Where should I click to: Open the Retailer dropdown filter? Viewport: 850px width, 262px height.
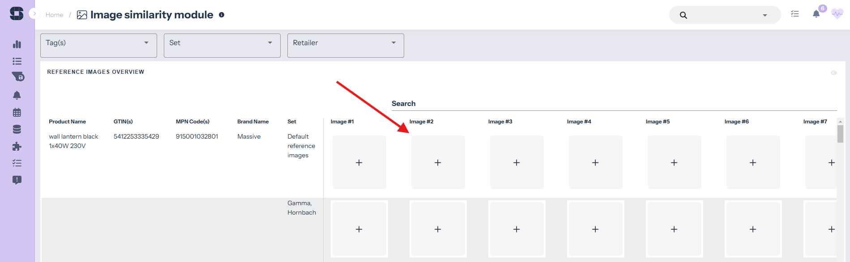pos(346,45)
